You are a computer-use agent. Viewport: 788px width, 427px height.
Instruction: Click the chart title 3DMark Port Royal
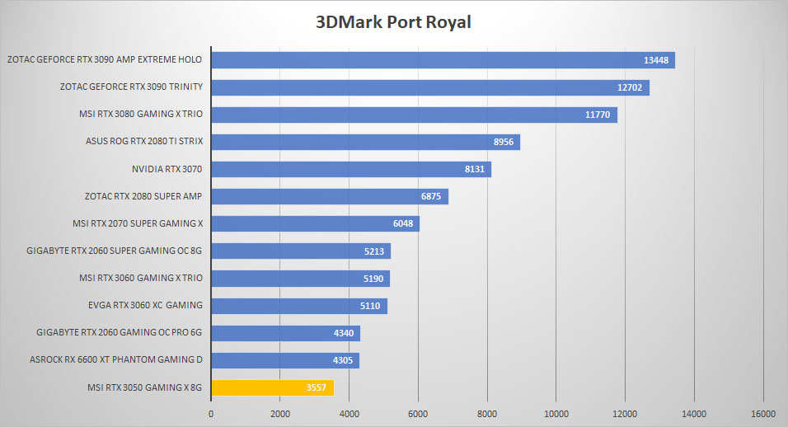point(393,22)
